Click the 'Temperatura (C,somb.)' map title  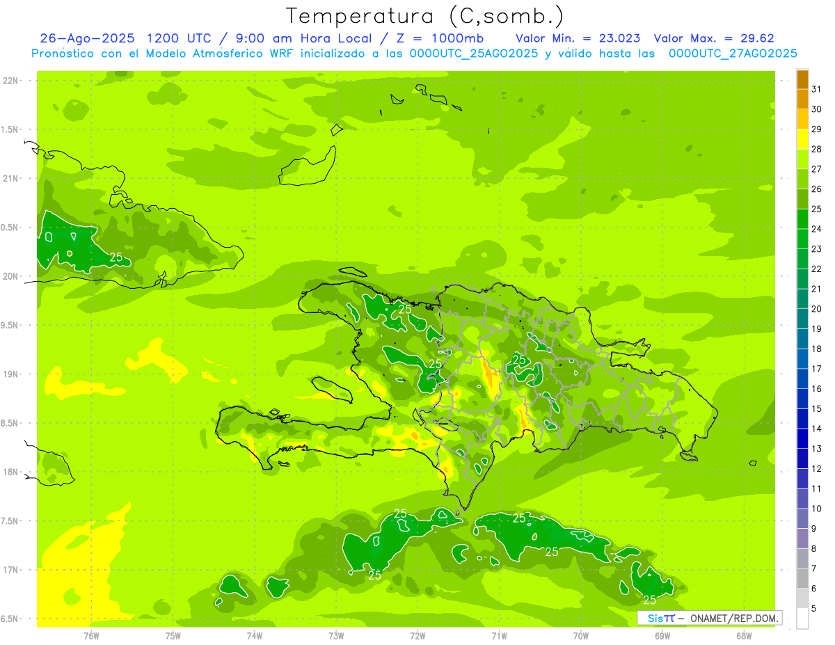[425, 16]
